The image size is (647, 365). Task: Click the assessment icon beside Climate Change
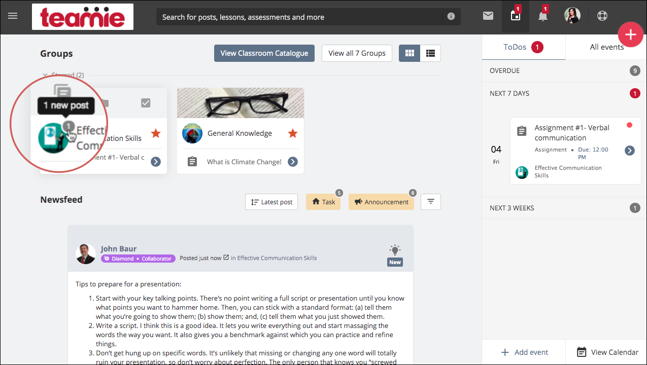[192, 162]
